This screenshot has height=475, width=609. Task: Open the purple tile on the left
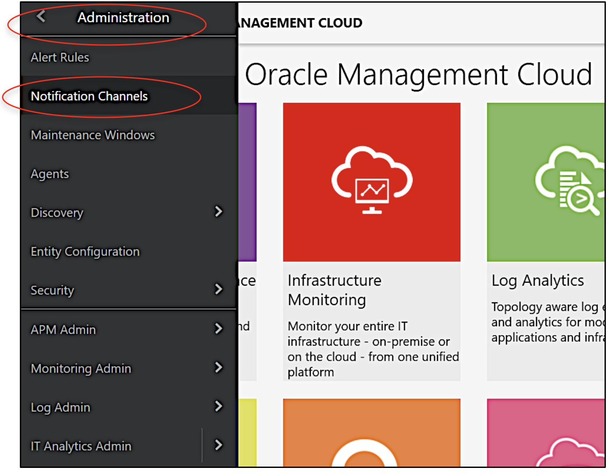pos(247,181)
